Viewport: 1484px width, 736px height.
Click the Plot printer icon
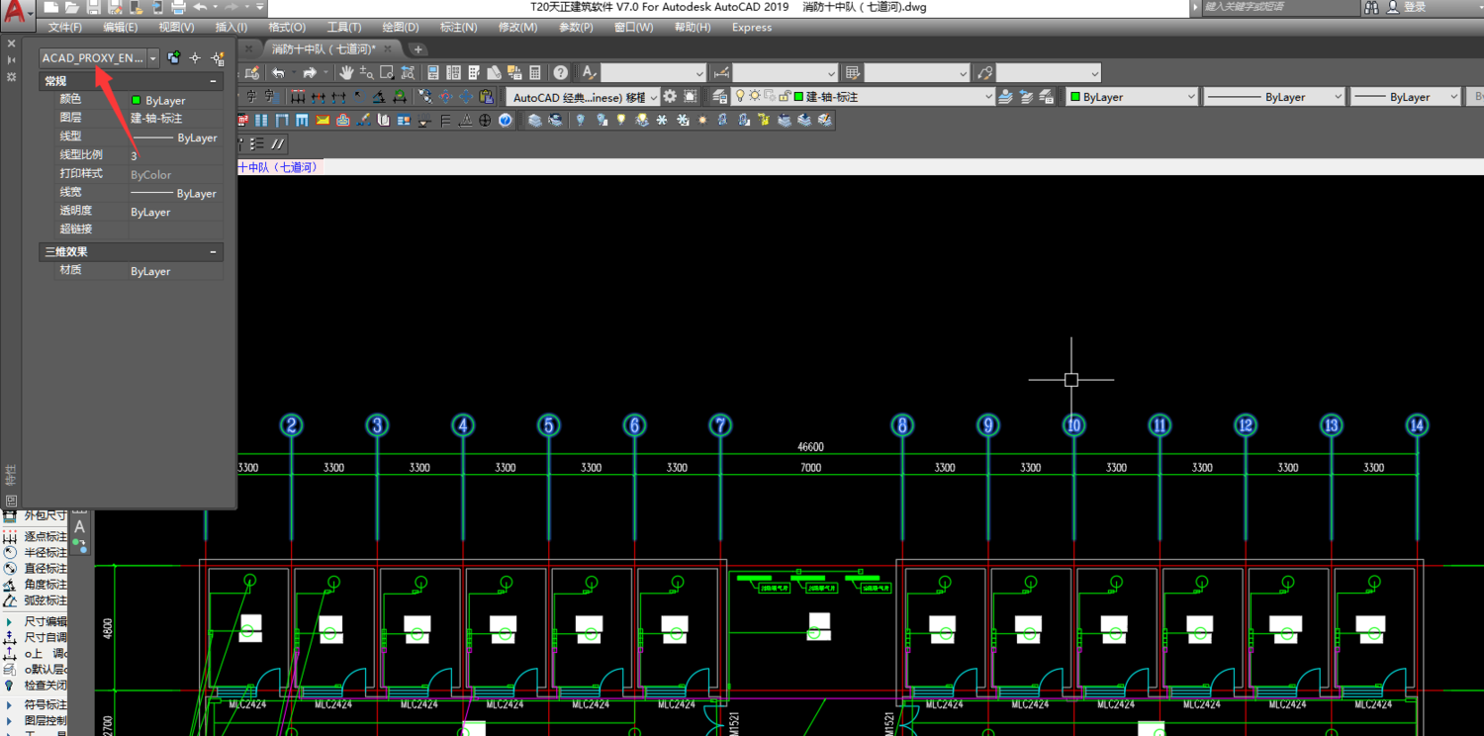click(x=178, y=7)
